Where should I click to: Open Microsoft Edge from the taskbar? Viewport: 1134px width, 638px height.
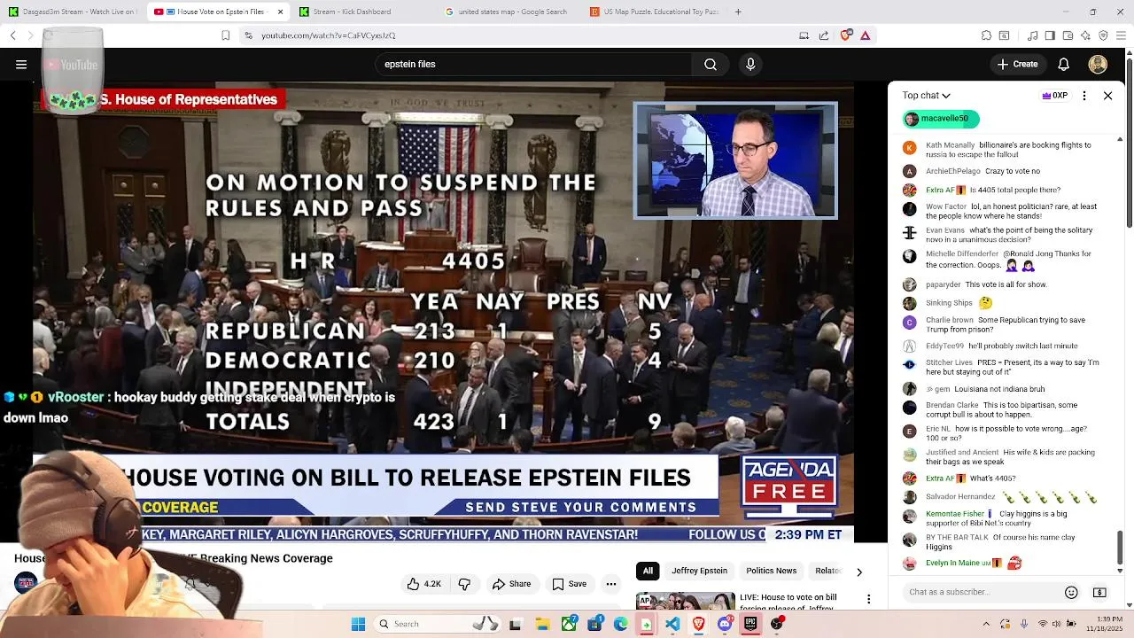621,624
